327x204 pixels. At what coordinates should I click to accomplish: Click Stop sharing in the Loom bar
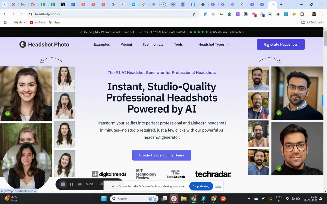tap(201, 186)
